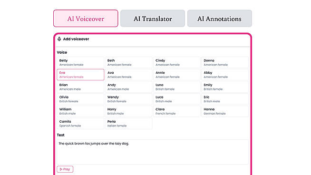Viewport: 311px width, 175px height.
Task: Choose Luna British female voice
Action: tap(177, 87)
